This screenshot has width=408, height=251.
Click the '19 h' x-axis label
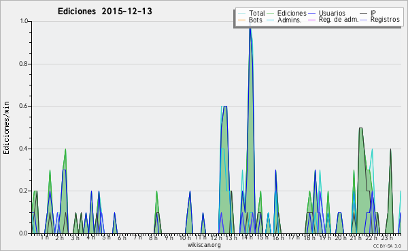(x=325, y=237)
